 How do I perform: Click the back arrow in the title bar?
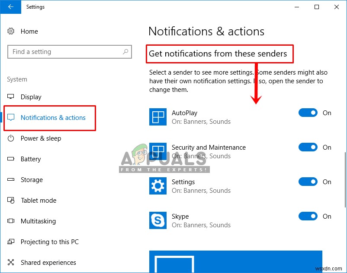11,7
